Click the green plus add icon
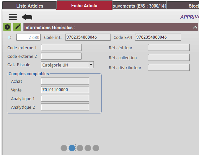The width and height of the screenshot is (199, 155). (x=7, y=27)
